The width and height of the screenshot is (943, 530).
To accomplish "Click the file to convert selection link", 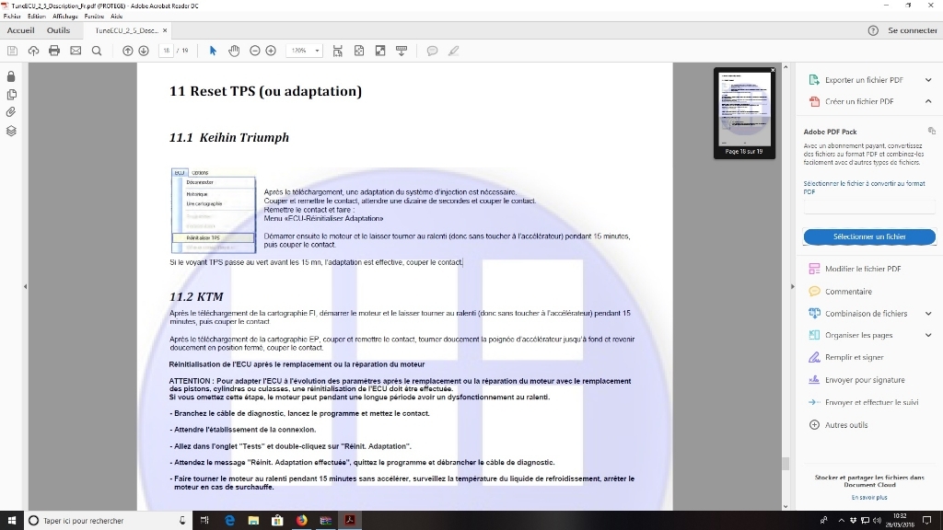I will tap(864, 188).
